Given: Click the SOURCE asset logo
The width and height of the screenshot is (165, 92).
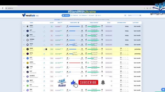Looking at the screenshot, I should (x=28, y=76).
